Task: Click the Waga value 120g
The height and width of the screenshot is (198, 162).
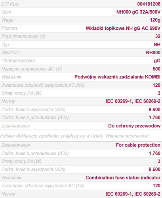Action: pyautogui.click(x=155, y=20)
